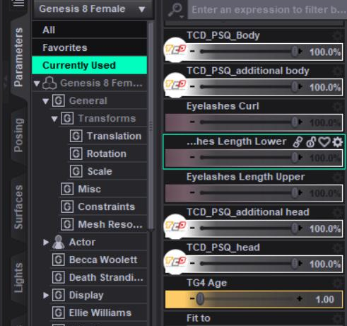347x326 pixels.
Task: Click the Actor figure icon
Action: (x=59, y=242)
